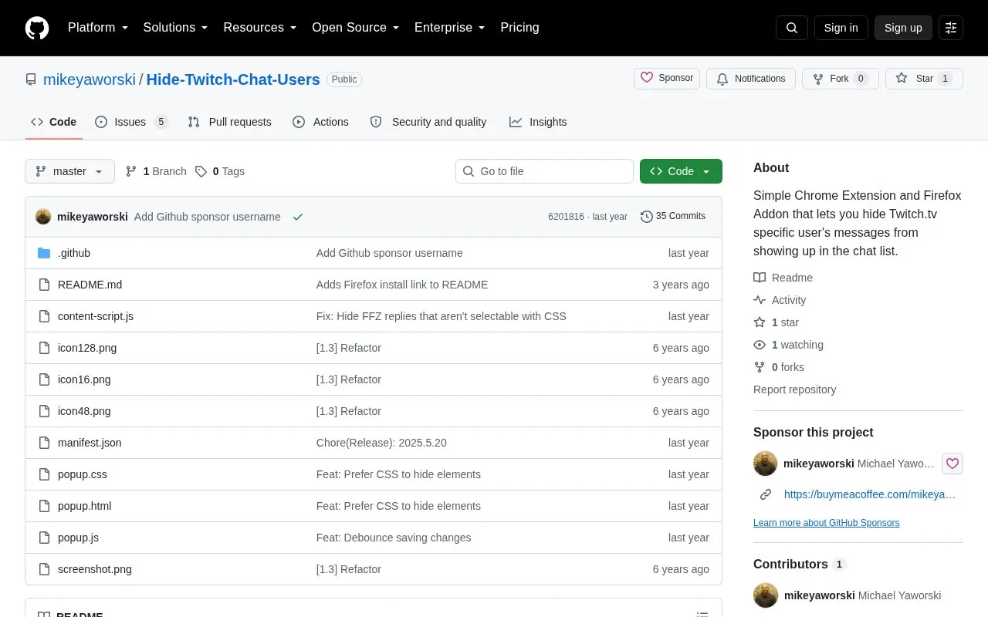
Task: Switch to the Pull requests tab
Action: pyautogui.click(x=230, y=122)
